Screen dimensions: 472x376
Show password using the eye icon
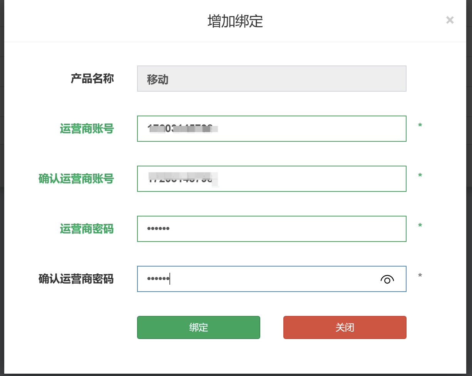(x=387, y=279)
